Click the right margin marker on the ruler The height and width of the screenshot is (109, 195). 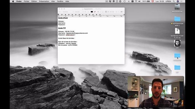pos(124,15)
